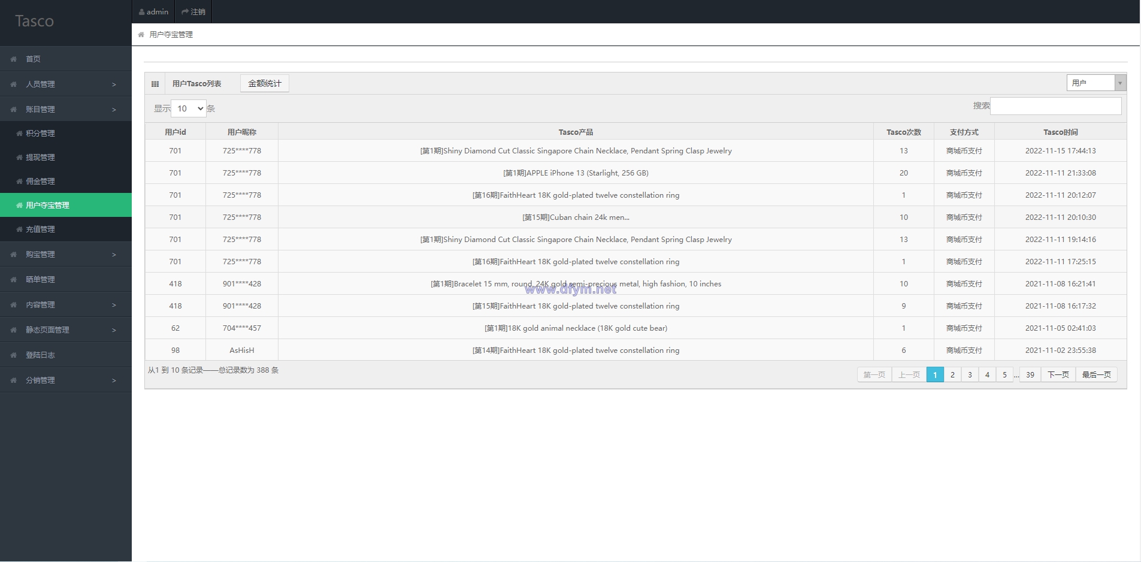Image resolution: width=1141 pixels, height=562 pixels.
Task: Click the grid icon beside 用户Tasco列表
Action: (155, 84)
